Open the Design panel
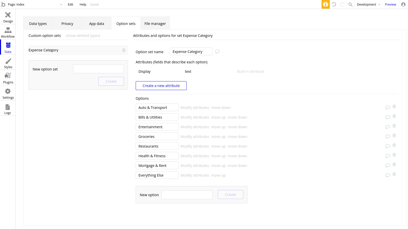The width and height of the screenshot is (408, 229). (8, 17)
